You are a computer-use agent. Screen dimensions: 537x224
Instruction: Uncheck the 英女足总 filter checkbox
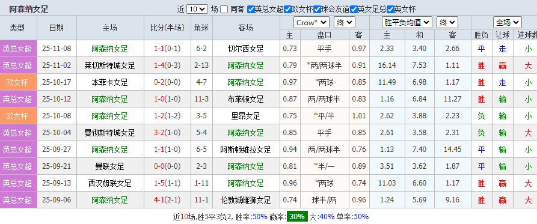click(x=354, y=9)
